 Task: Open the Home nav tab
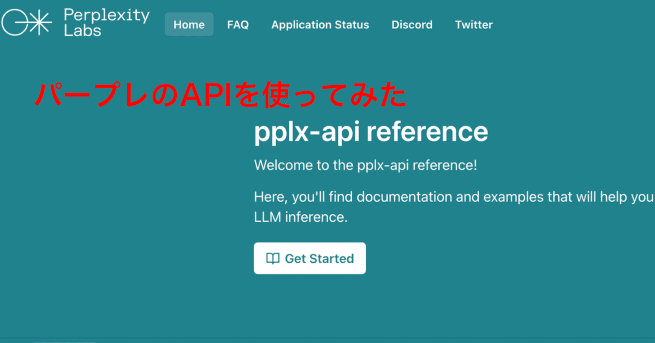pos(189,25)
